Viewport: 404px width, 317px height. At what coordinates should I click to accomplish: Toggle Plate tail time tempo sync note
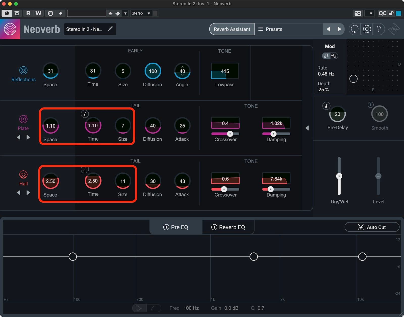85,114
